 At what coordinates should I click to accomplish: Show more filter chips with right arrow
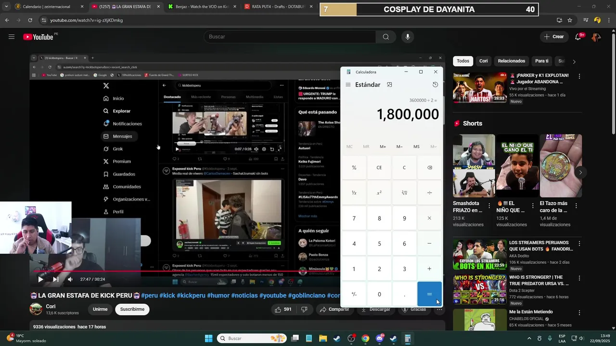tap(574, 62)
